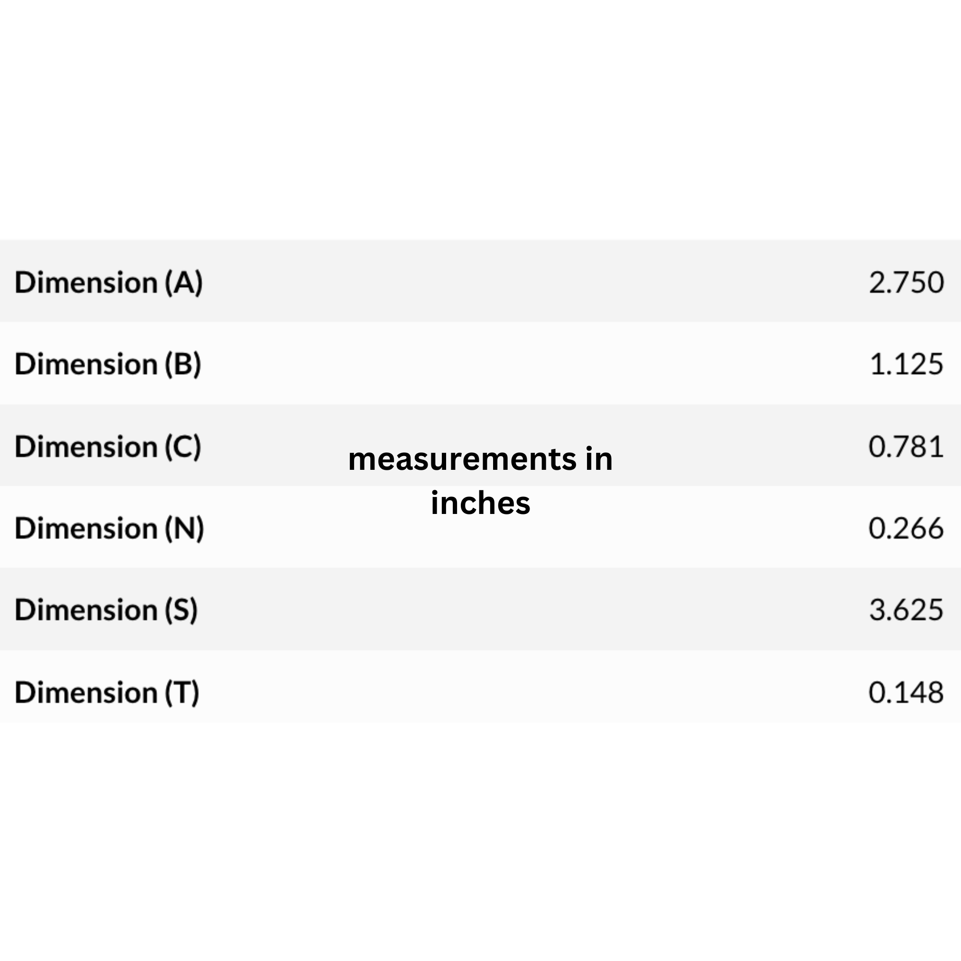
Task: Click the Dimension (S) label
Action: click(x=106, y=610)
